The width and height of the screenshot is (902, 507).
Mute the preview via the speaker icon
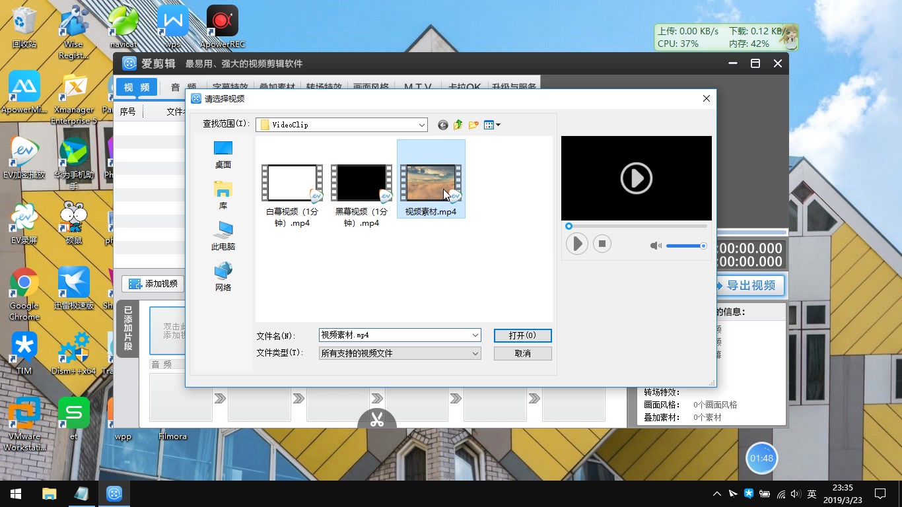click(x=655, y=246)
